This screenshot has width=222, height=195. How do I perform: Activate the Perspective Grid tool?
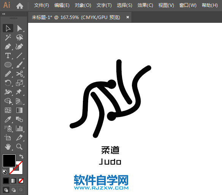point(19,101)
